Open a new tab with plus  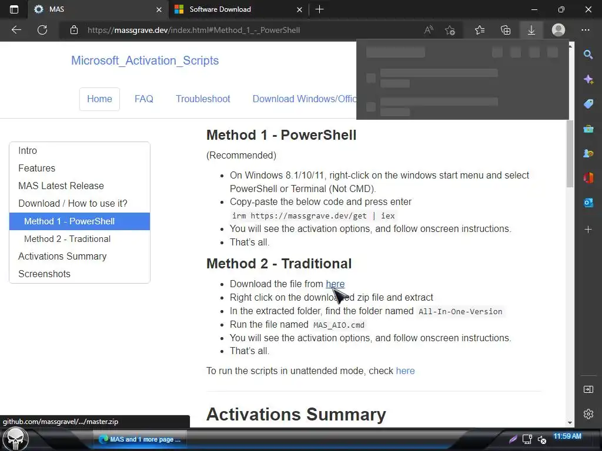tap(319, 9)
